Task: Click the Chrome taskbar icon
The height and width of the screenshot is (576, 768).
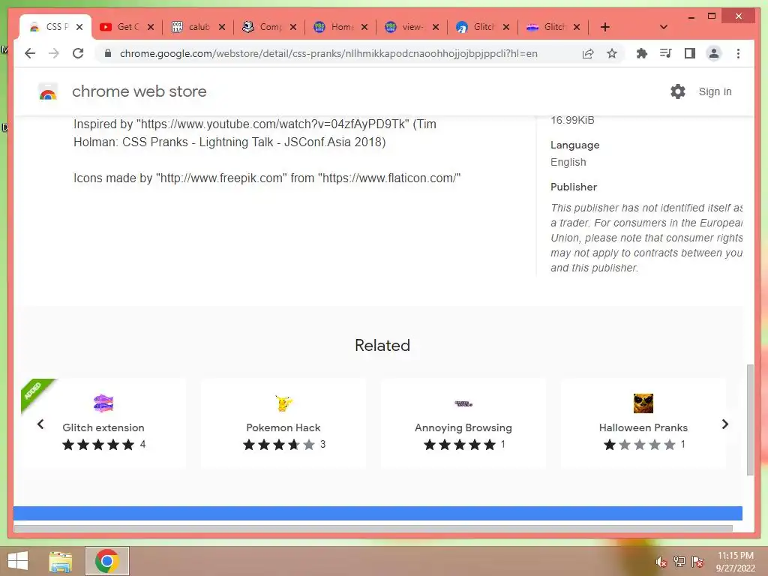Action: tap(107, 561)
